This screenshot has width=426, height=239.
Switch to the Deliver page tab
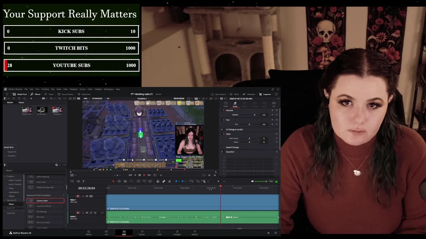[195, 233]
